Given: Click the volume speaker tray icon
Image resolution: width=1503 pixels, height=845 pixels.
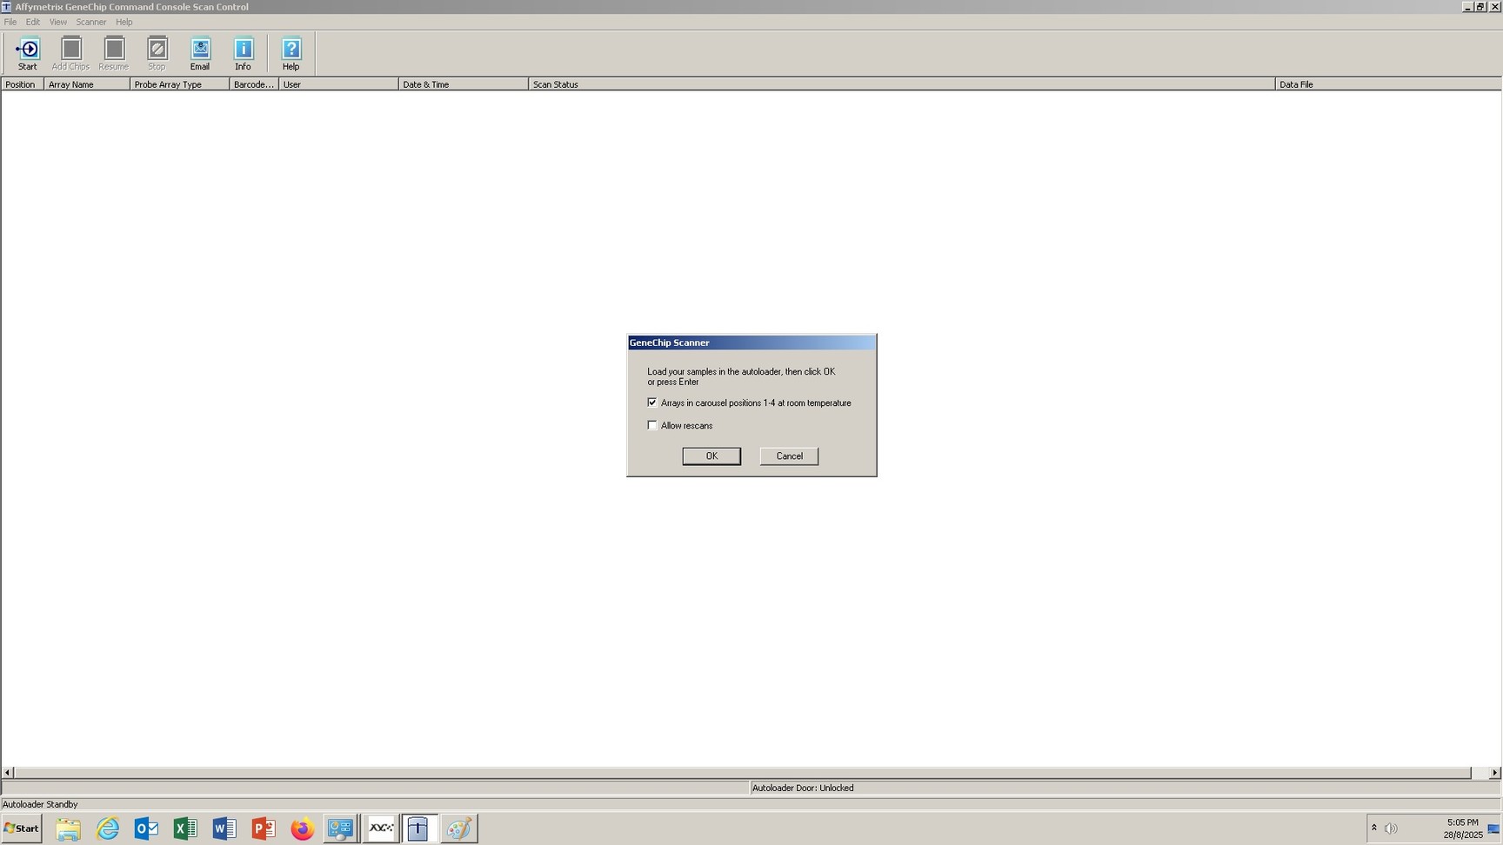Looking at the screenshot, I should click(x=1391, y=828).
